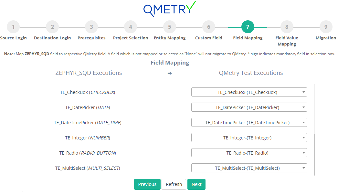This screenshot has width=338, height=193.
Task: Select the Prerequisites step label
Action: point(91,38)
